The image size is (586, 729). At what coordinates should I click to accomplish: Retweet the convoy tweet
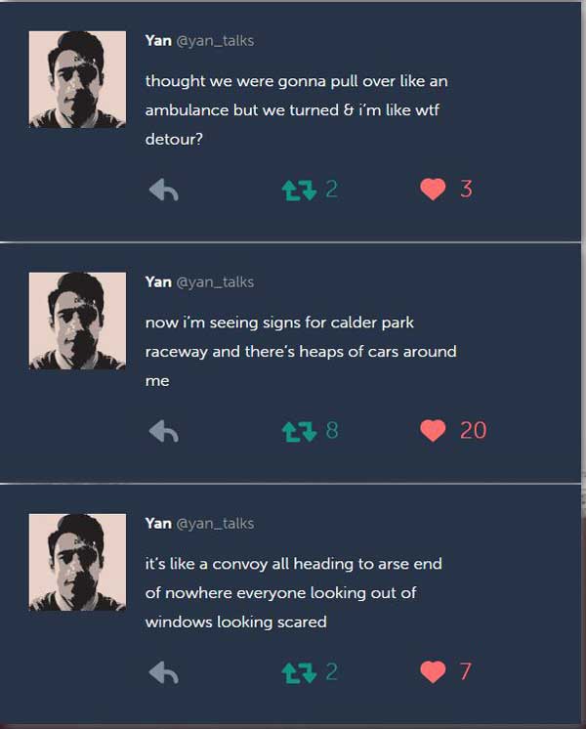(298, 672)
